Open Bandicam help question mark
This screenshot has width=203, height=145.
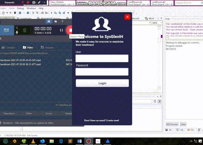(62, 21)
